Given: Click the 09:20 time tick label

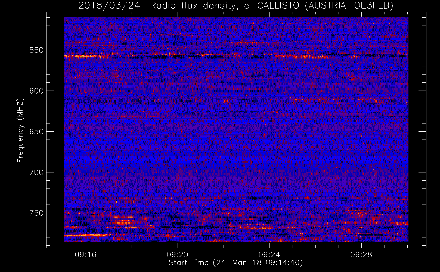Looking at the screenshot, I should pos(178,255).
